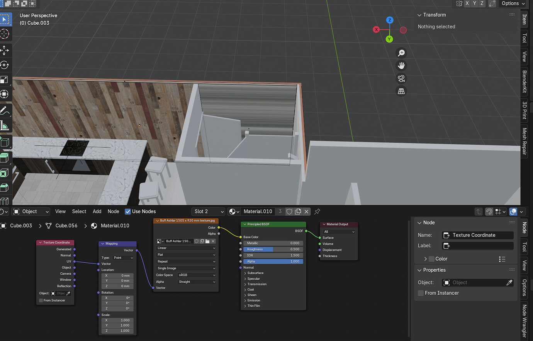
Task: Open the View menu in node editor
Action: [60, 211]
